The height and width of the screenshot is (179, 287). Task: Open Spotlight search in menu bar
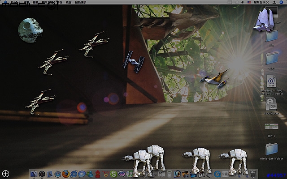coord(281,2)
